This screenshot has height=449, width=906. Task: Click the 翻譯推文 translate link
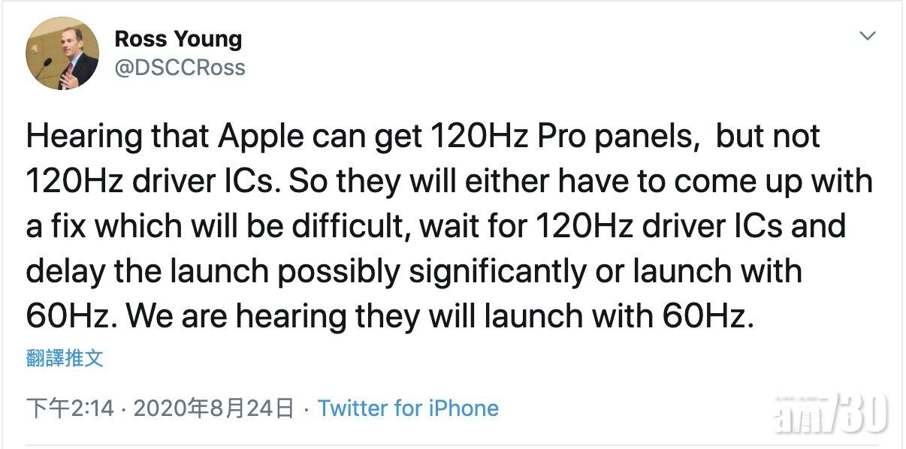65,359
